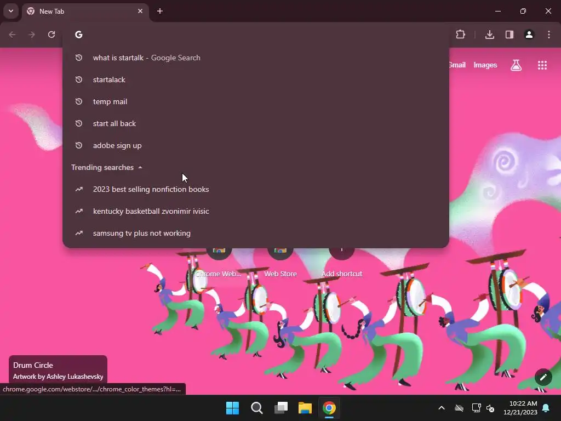
Task: Customize Chrome with pencil icon
Action: (x=543, y=377)
